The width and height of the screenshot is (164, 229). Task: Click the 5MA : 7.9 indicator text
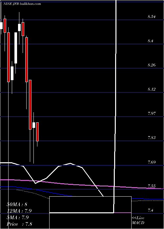(18, 218)
